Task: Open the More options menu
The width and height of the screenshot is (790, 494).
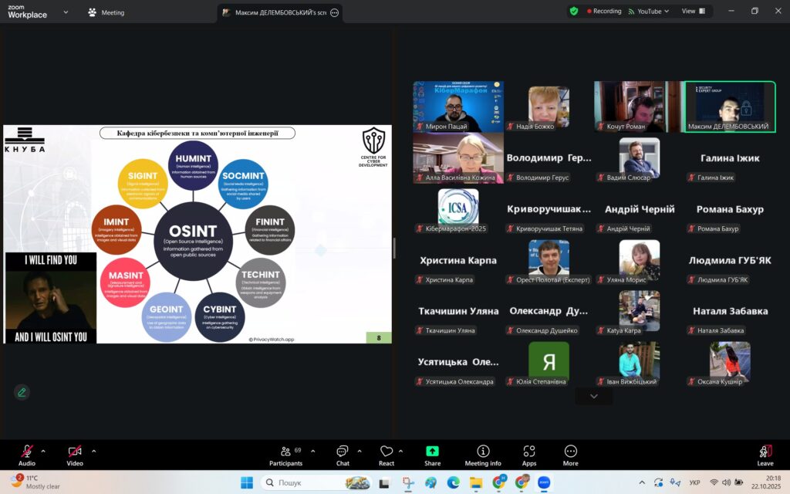Action: [570, 453]
